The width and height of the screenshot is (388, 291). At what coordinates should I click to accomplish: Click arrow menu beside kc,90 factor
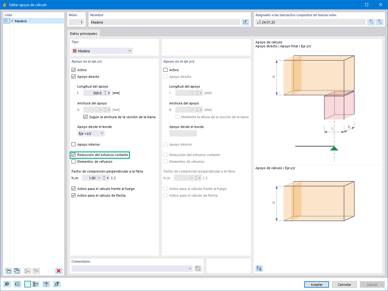(x=108, y=178)
